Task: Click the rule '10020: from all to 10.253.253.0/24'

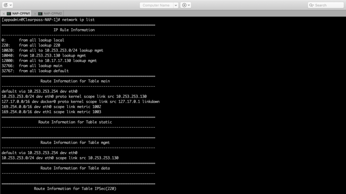Action: pyautogui.click(x=52, y=51)
